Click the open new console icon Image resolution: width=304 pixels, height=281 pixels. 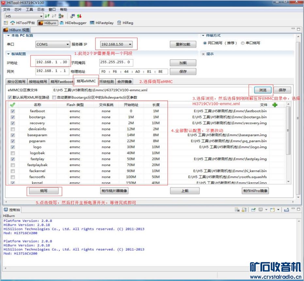[x=272, y=209]
